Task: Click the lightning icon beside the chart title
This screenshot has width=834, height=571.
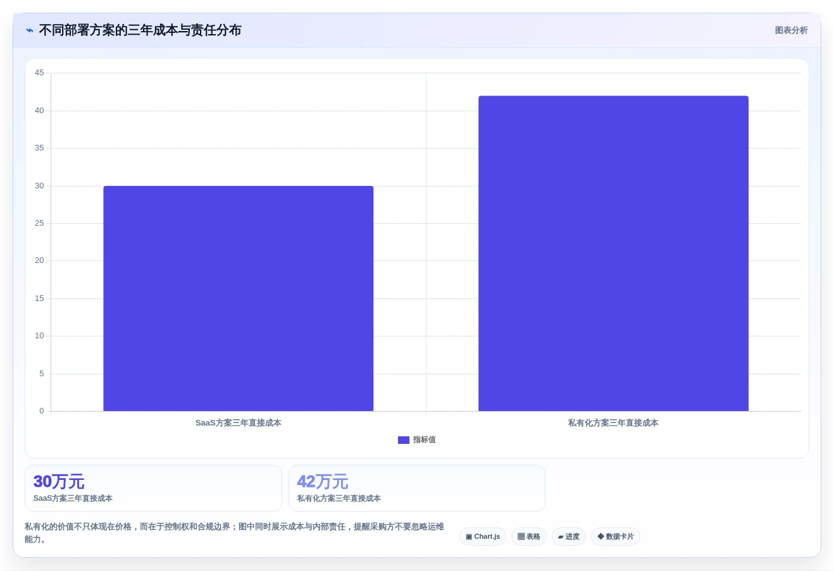Action: pos(29,30)
